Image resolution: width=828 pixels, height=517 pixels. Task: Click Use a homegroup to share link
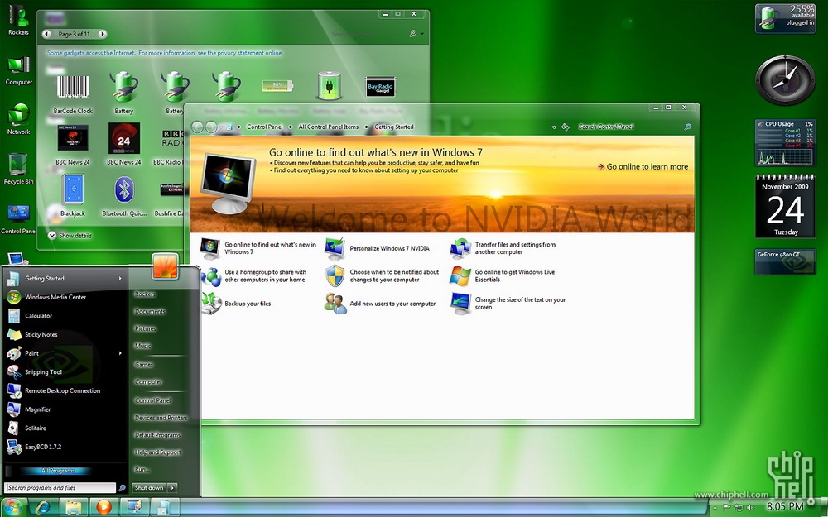[265, 276]
